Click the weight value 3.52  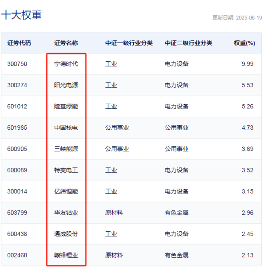coord(248,170)
